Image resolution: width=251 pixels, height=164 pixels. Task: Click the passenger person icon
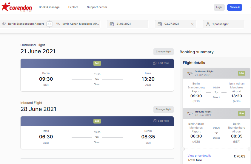[208, 24]
